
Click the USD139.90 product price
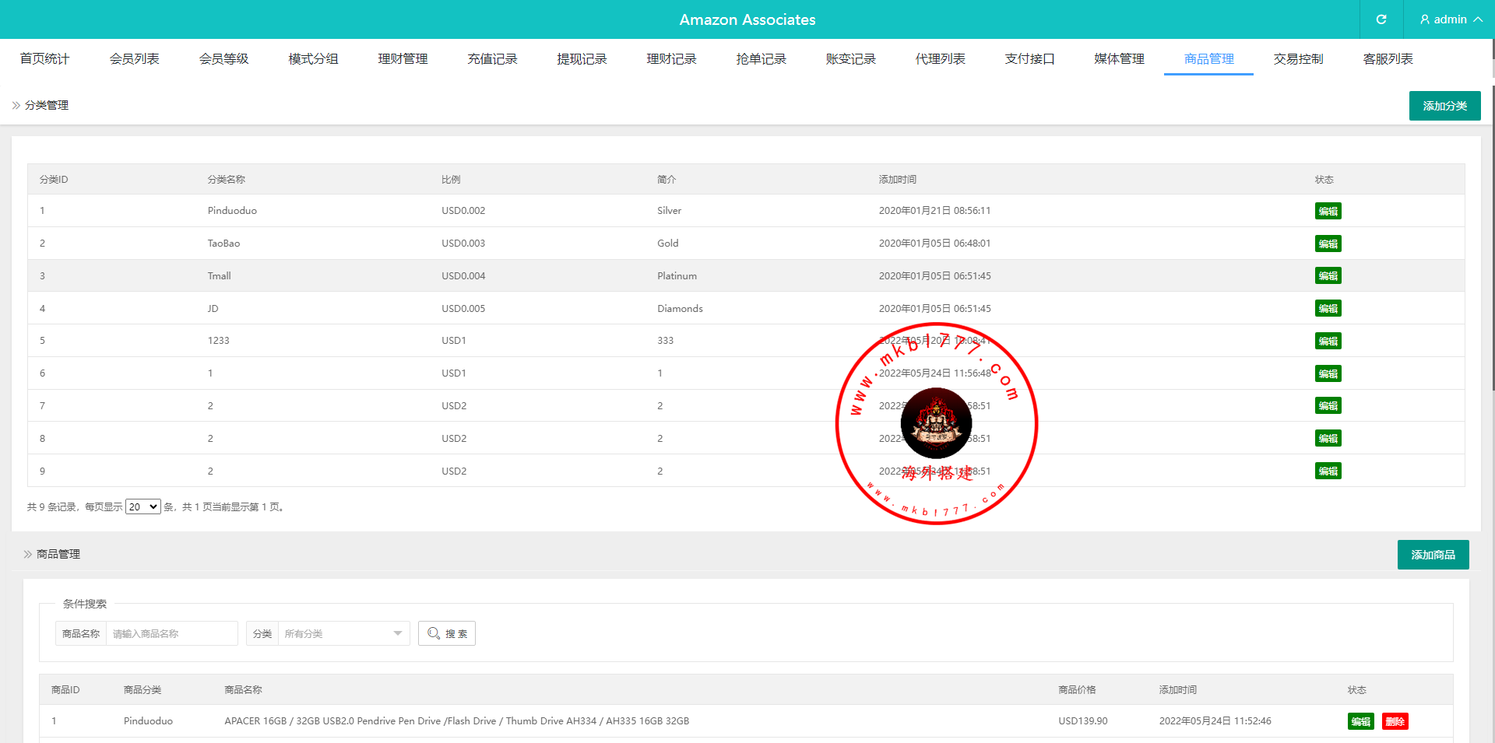[x=1082, y=721]
